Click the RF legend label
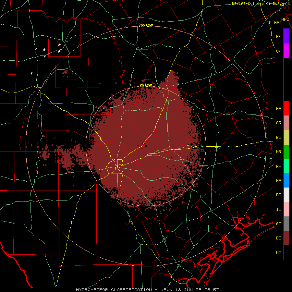Viewport: 292px width, 292px height. [279, 36]
